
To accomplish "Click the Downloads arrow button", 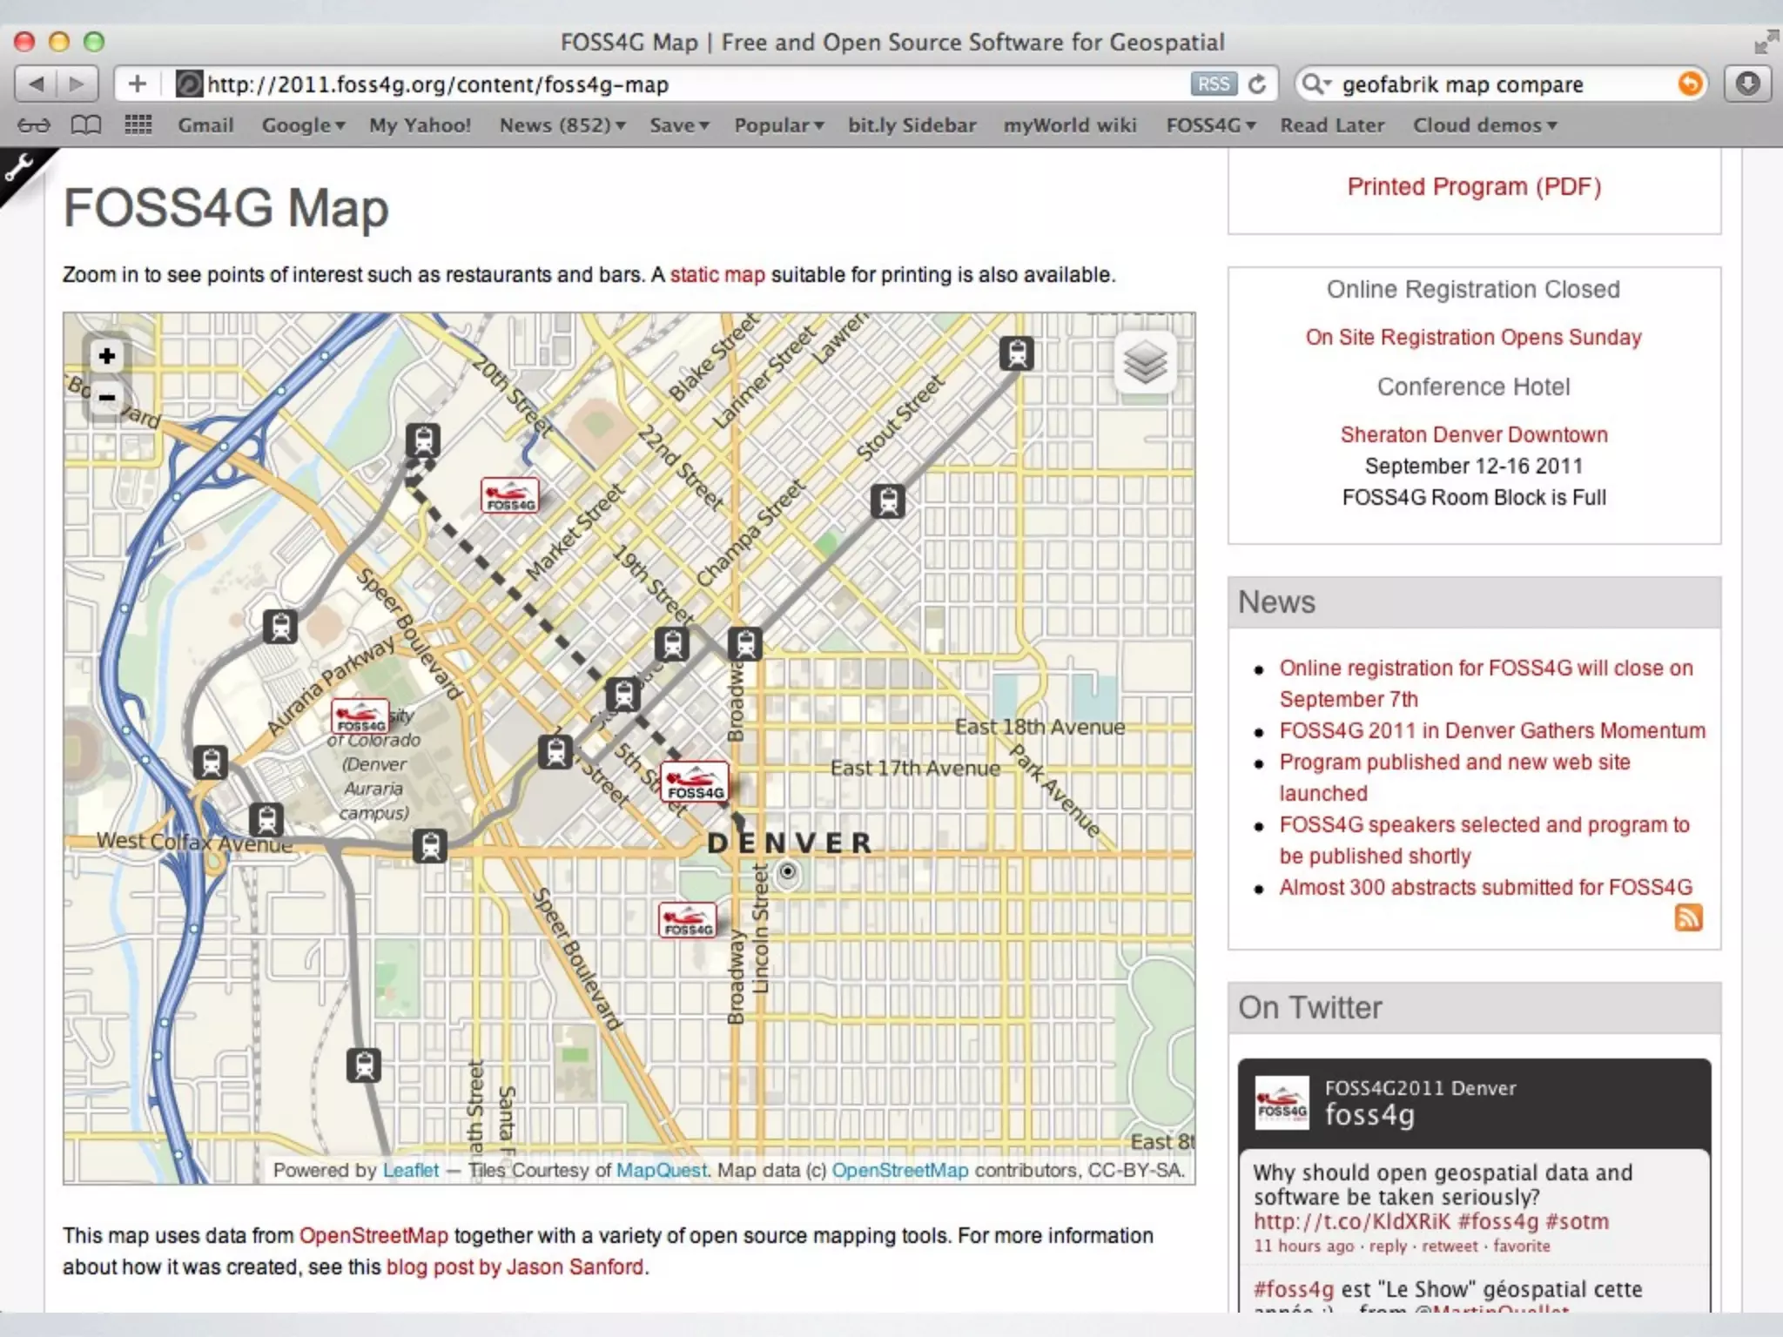I will click(1747, 84).
